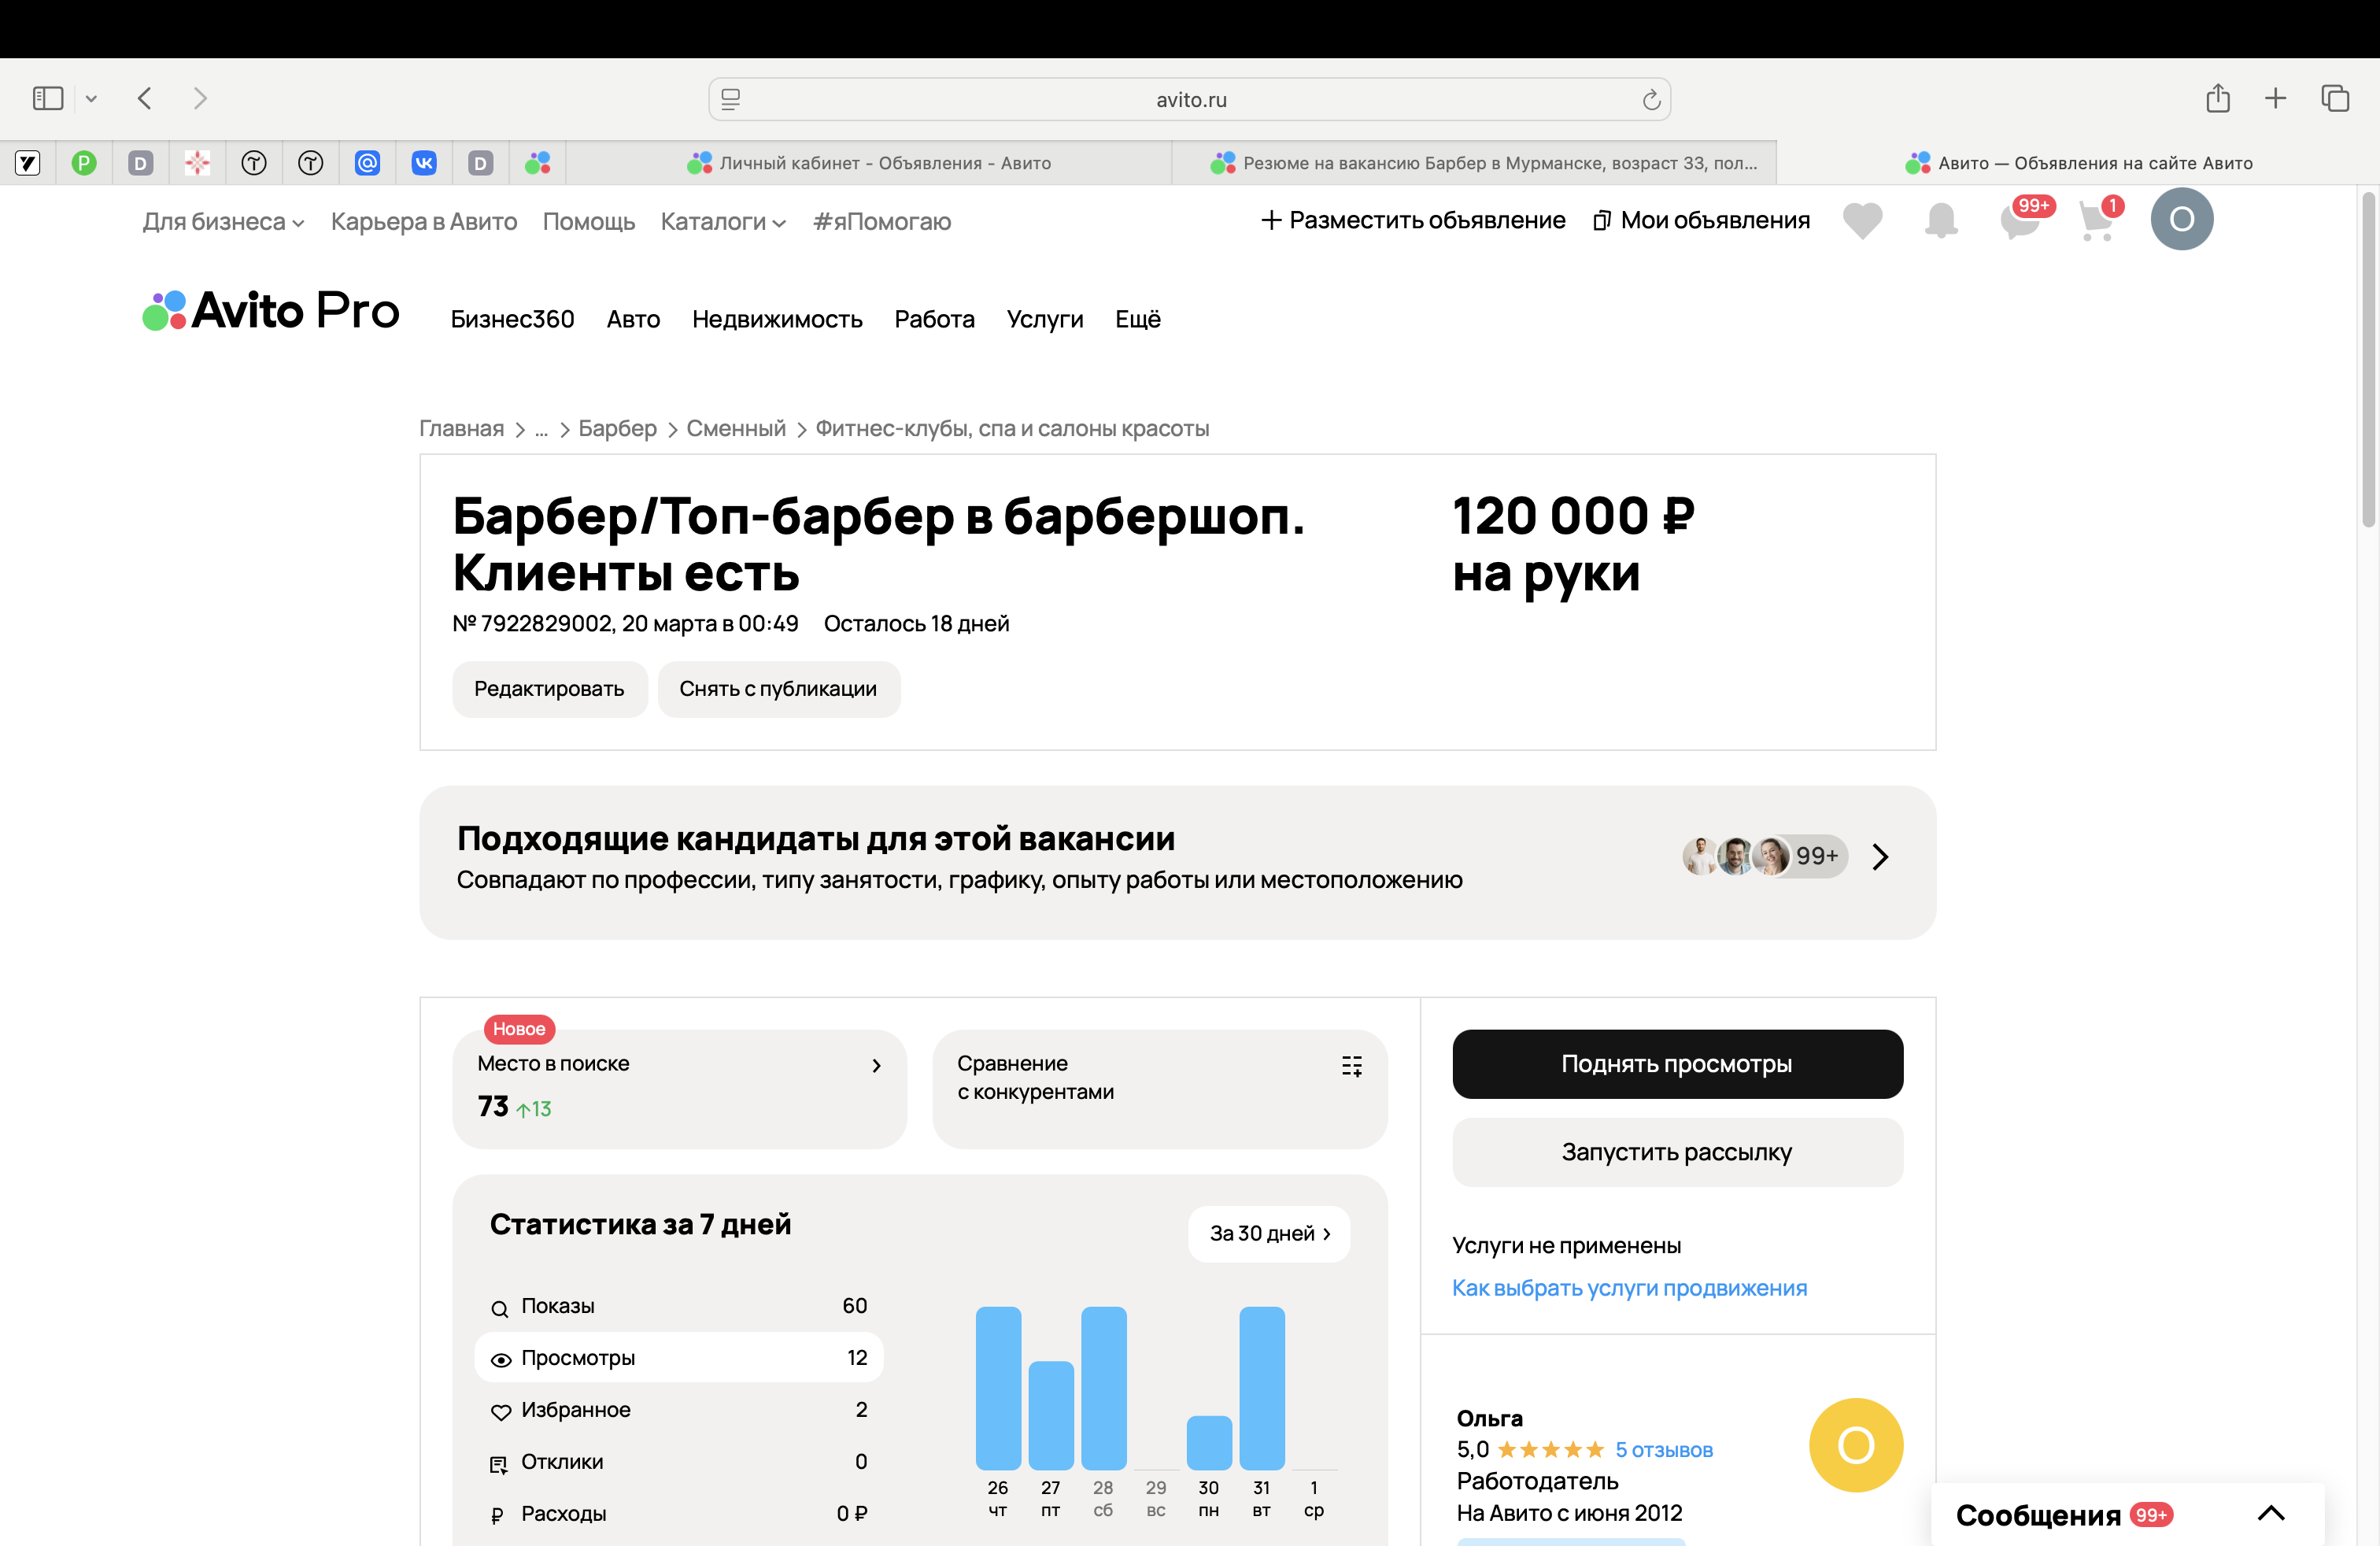Go forward with the browser forward arrow

(200, 98)
